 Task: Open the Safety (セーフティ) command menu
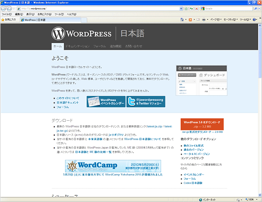tap(231, 20)
